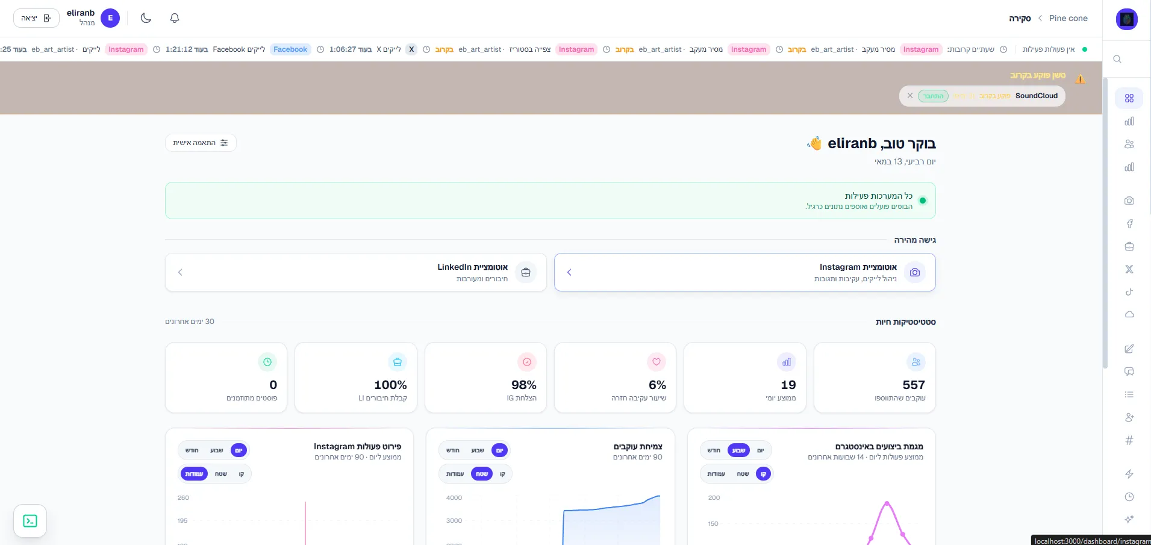The image size is (1151, 545).
Task: Click the bar chart icon just above the camera icon
Action: 1129,167
